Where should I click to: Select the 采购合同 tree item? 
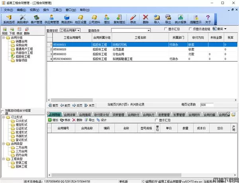[x=22, y=45]
